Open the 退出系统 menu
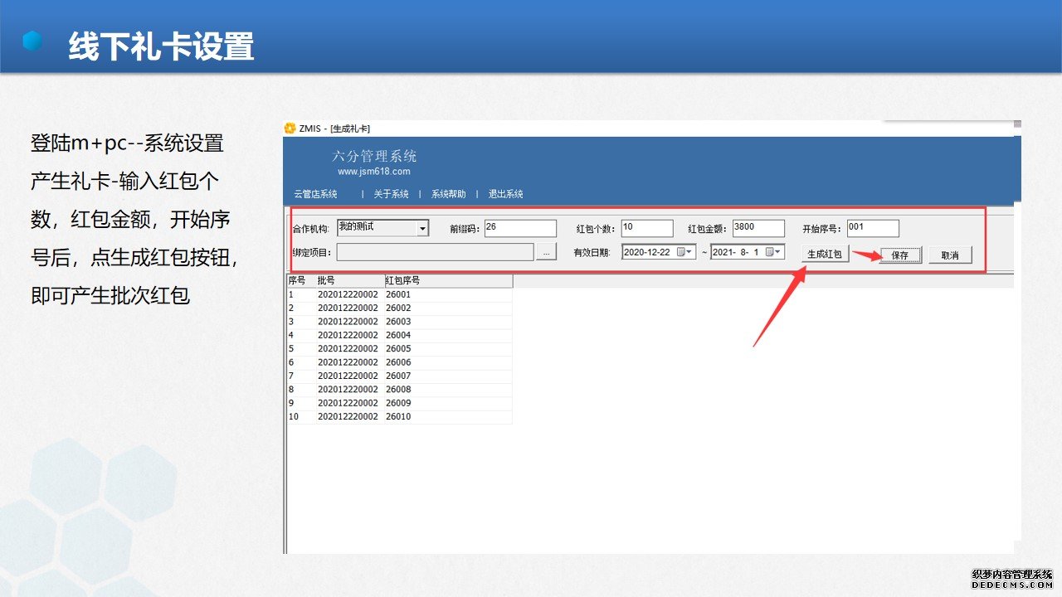 [x=505, y=194]
